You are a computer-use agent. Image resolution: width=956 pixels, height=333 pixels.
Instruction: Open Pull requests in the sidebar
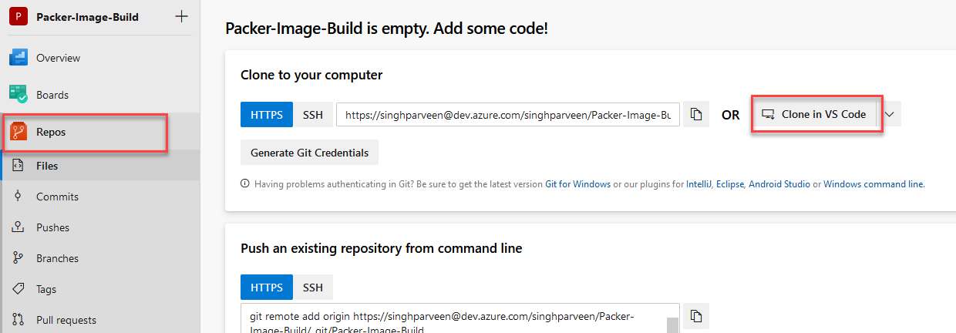coord(66,320)
